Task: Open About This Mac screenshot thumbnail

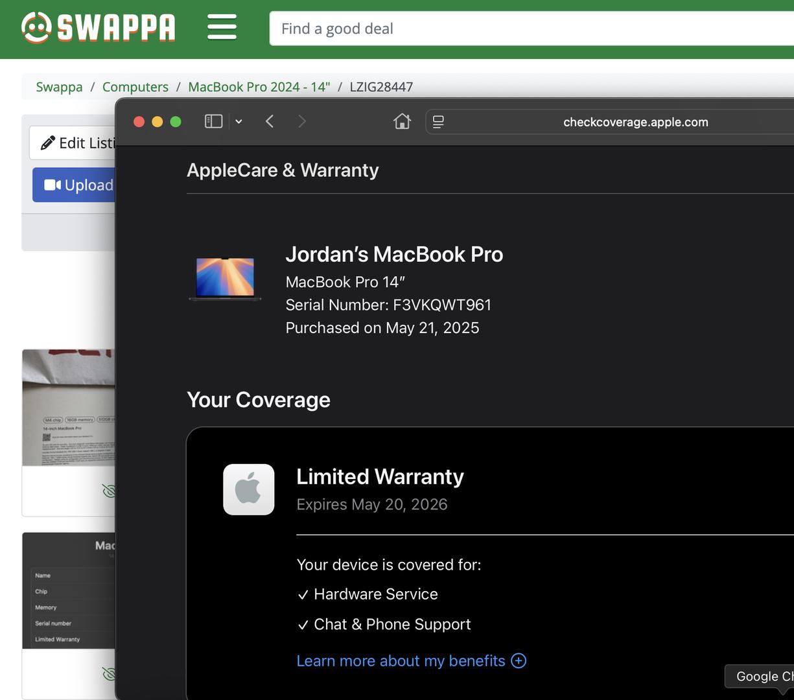Action: click(x=69, y=590)
